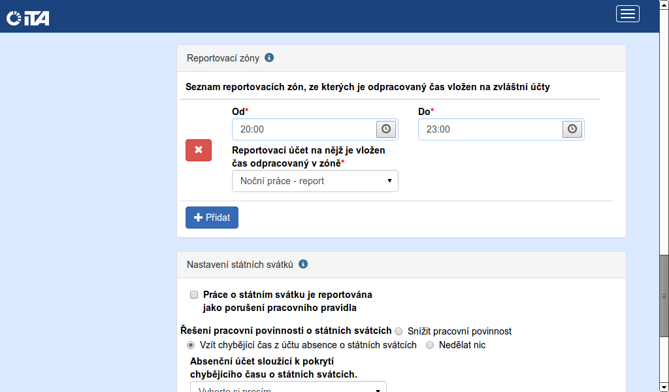Screen dimensions: 669x392
Task: Delete reporting zone with red X button
Action: [199, 150]
